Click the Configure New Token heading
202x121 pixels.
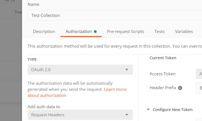click(x=172, y=110)
